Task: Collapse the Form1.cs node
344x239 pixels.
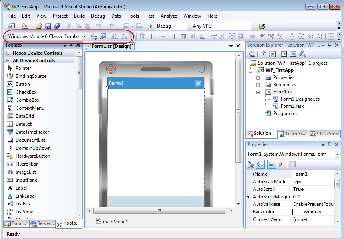Action: [258, 92]
